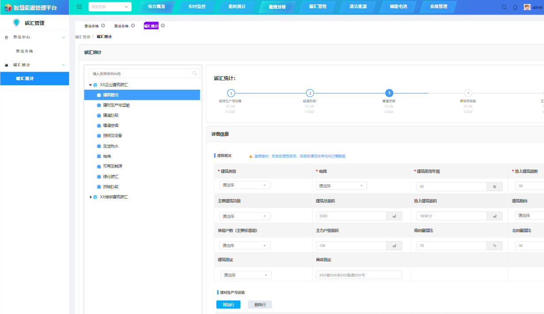This screenshot has width=544, height=314.
Task: Open the notification bell
Action: pyautogui.click(x=515, y=7)
